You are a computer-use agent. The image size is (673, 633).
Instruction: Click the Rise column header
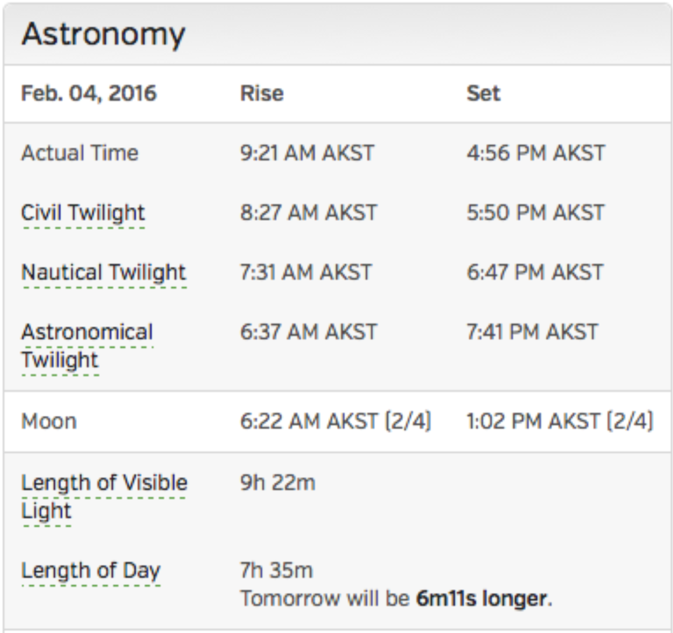tap(262, 94)
